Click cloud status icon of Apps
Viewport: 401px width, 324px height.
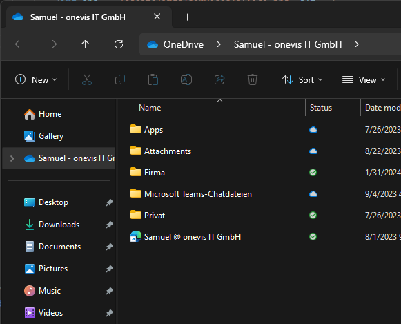(x=313, y=130)
